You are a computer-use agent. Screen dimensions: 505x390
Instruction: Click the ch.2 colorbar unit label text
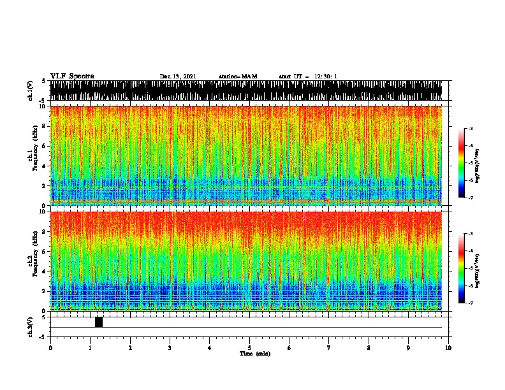(477, 271)
